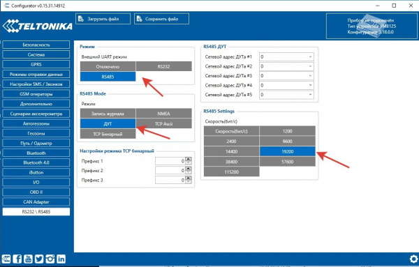
Task: Open the Безопасность section
Action: [36, 45]
